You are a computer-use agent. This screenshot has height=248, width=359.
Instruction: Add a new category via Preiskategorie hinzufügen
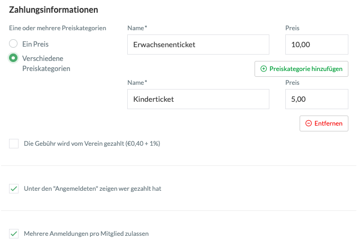point(301,69)
